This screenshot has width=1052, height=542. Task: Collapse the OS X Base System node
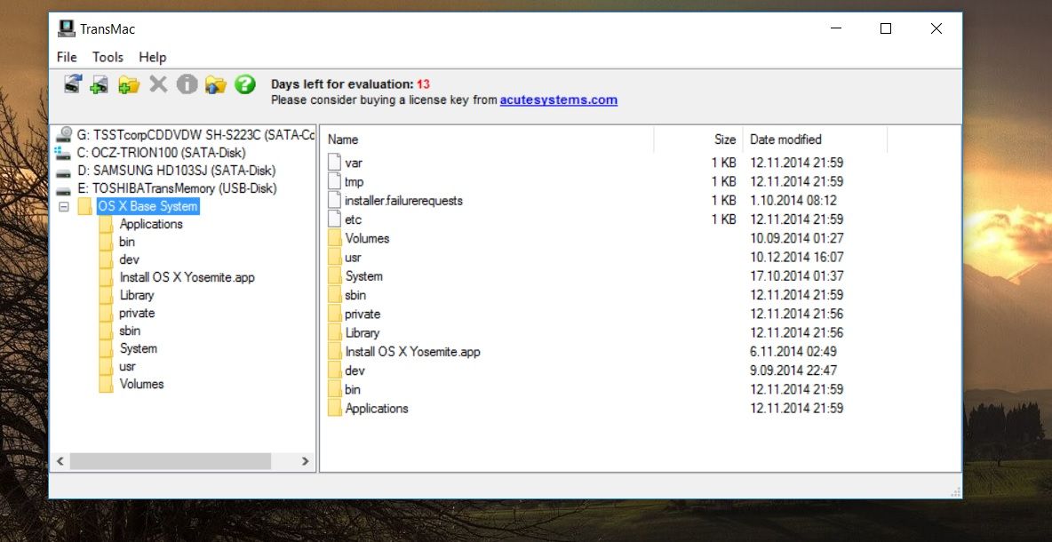click(x=64, y=207)
